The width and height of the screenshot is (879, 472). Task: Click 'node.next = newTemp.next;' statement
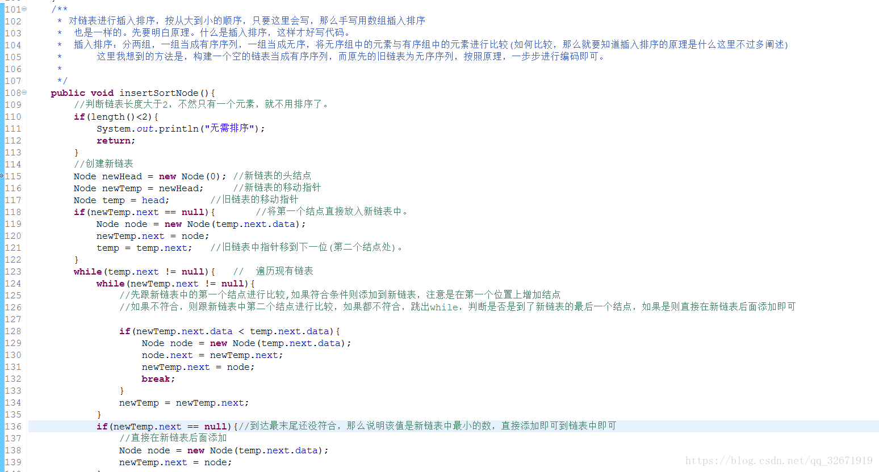(x=212, y=355)
